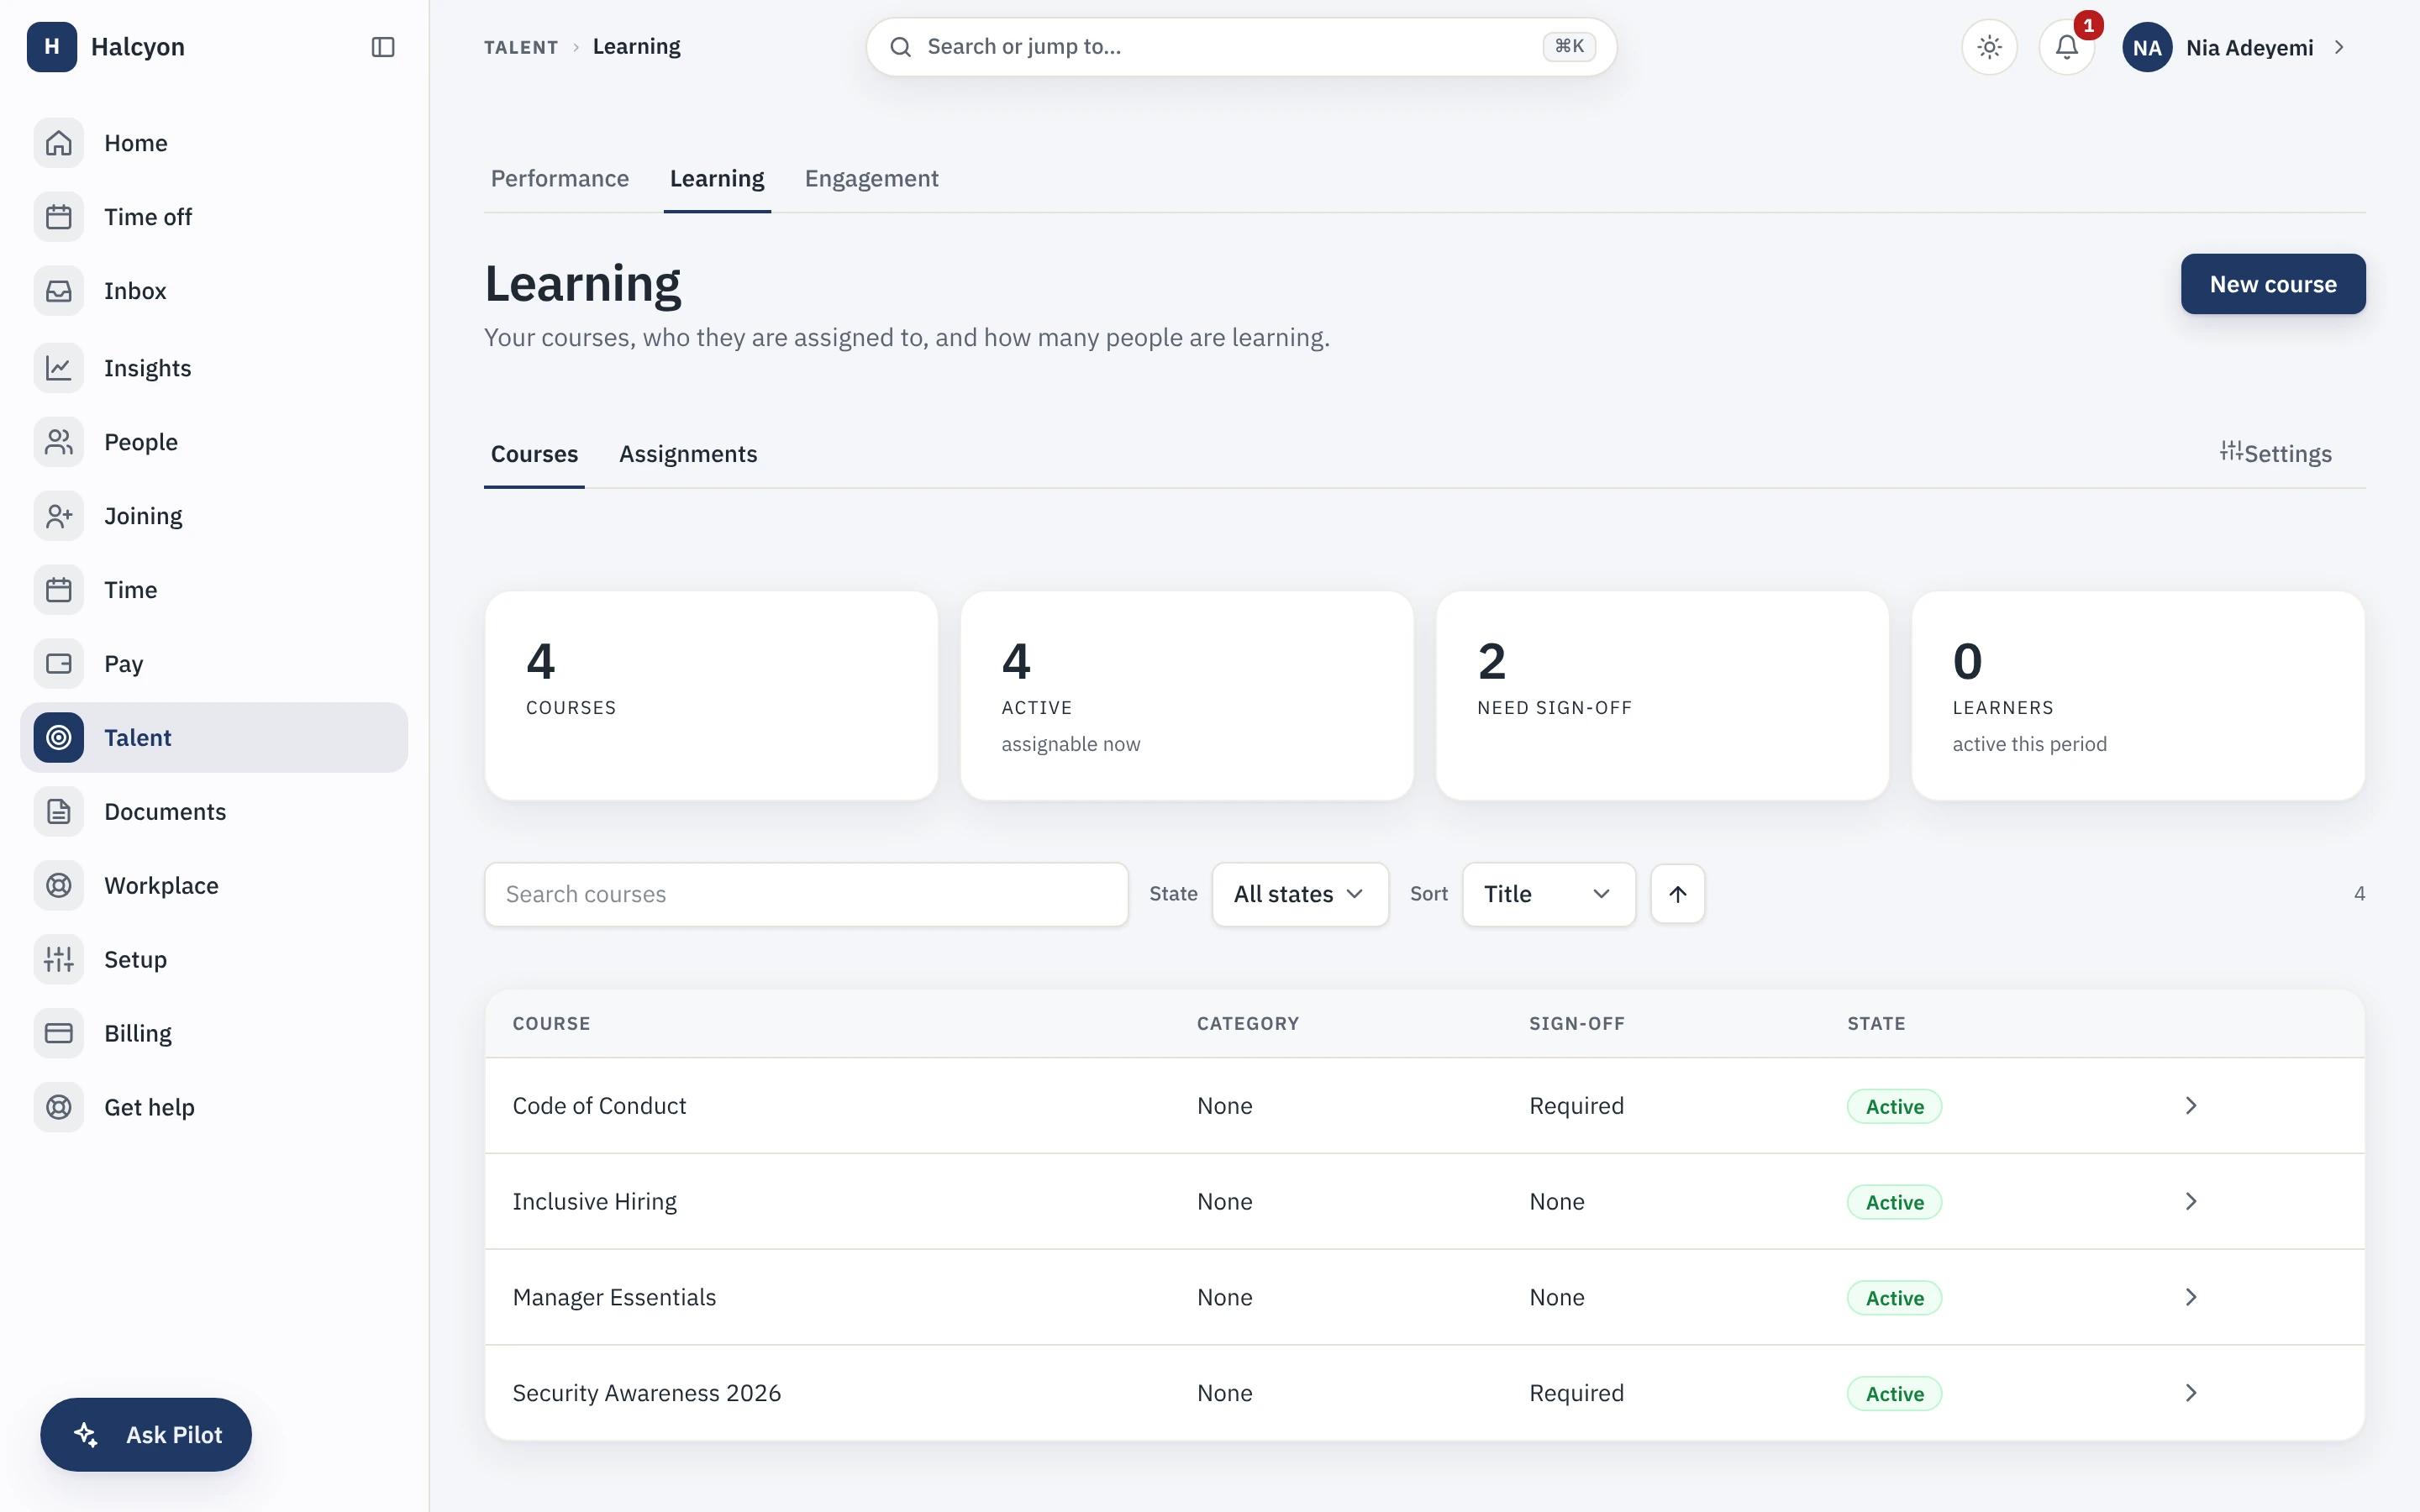Viewport: 2420px width, 1512px height.
Task: Switch to the Engagement tab
Action: (x=871, y=179)
